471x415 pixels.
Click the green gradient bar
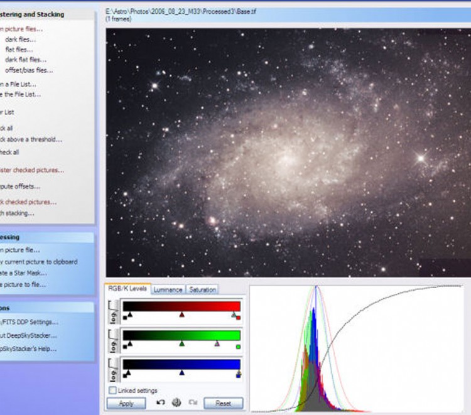click(181, 335)
